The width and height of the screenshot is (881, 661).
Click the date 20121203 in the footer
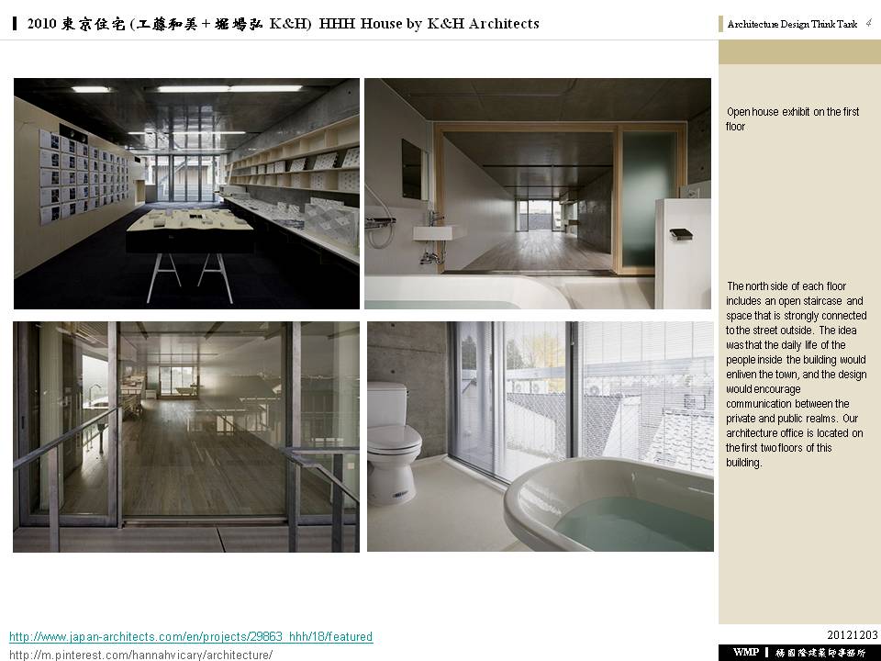point(853,635)
